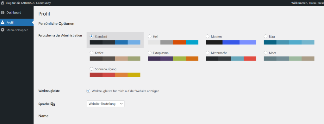Viewport: 324px width, 124px height.
Task: Click the Modern scheme color palette
Action: (231, 42)
